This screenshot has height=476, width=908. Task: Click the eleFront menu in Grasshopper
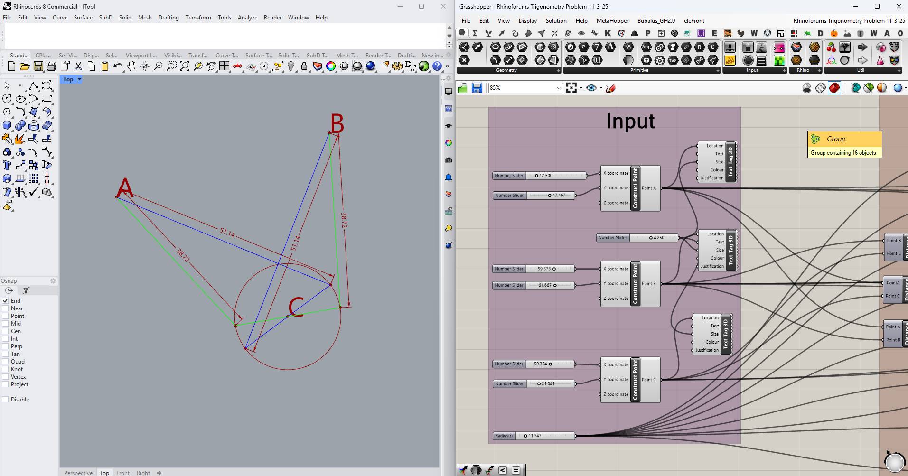[694, 21]
